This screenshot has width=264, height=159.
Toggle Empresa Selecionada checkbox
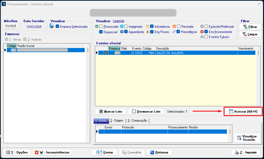tap(57, 27)
